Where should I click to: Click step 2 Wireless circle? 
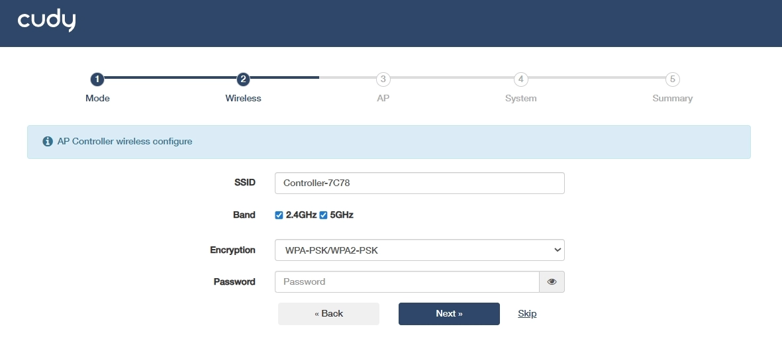tap(243, 79)
